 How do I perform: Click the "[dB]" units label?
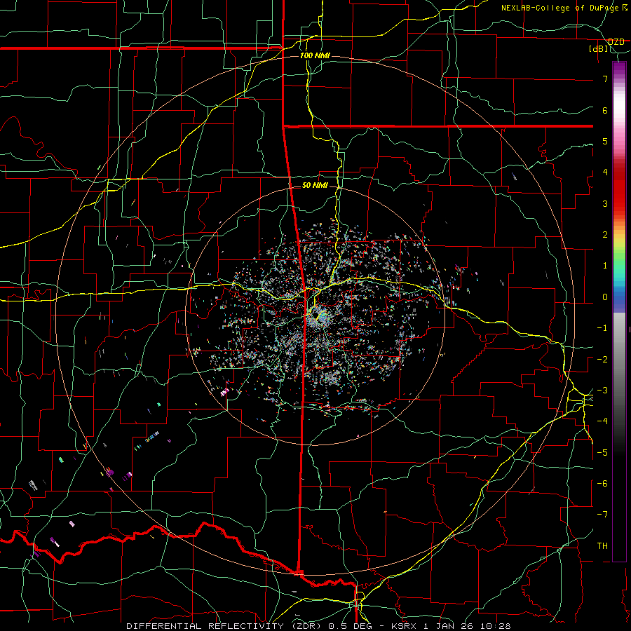pyautogui.click(x=599, y=49)
